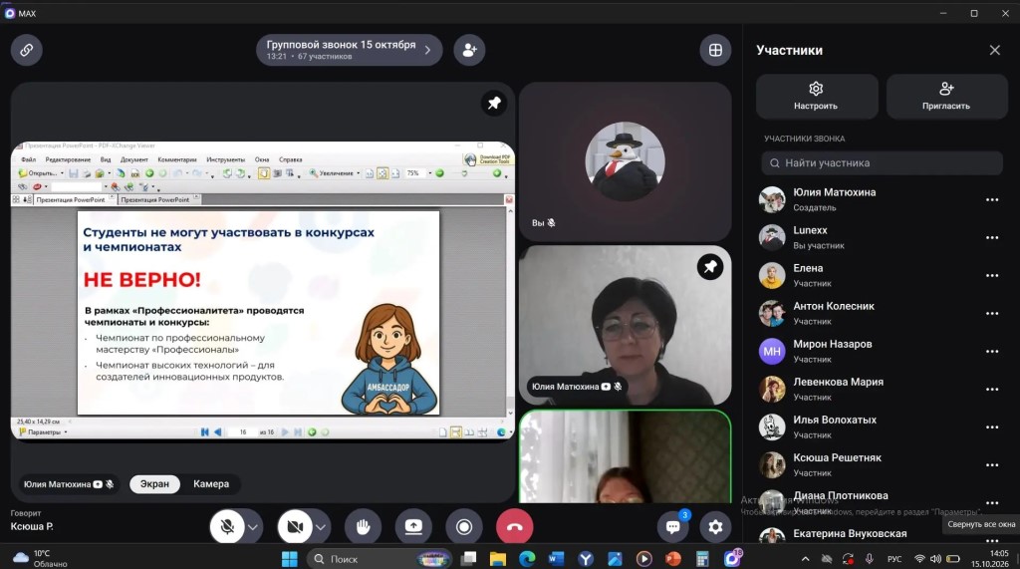Screen dimensions: 1020x569
Task: Select participant Антон Колесник
Action: 882,313
